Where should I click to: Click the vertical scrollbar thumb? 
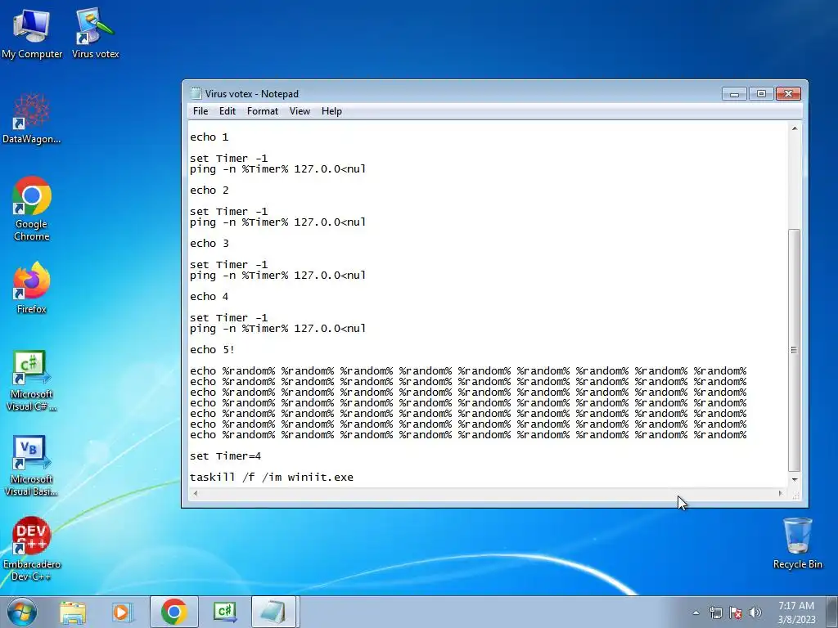click(x=795, y=350)
